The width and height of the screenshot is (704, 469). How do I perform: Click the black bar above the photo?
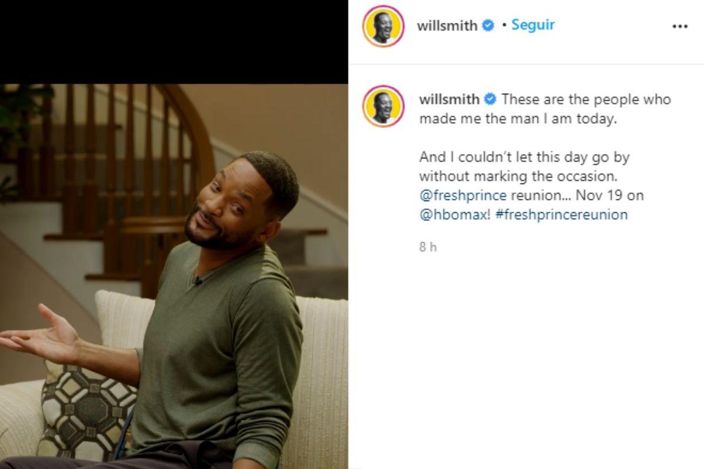pyautogui.click(x=174, y=41)
